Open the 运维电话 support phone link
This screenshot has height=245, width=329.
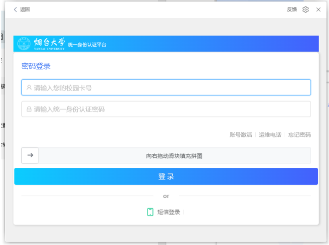point(270,134)
